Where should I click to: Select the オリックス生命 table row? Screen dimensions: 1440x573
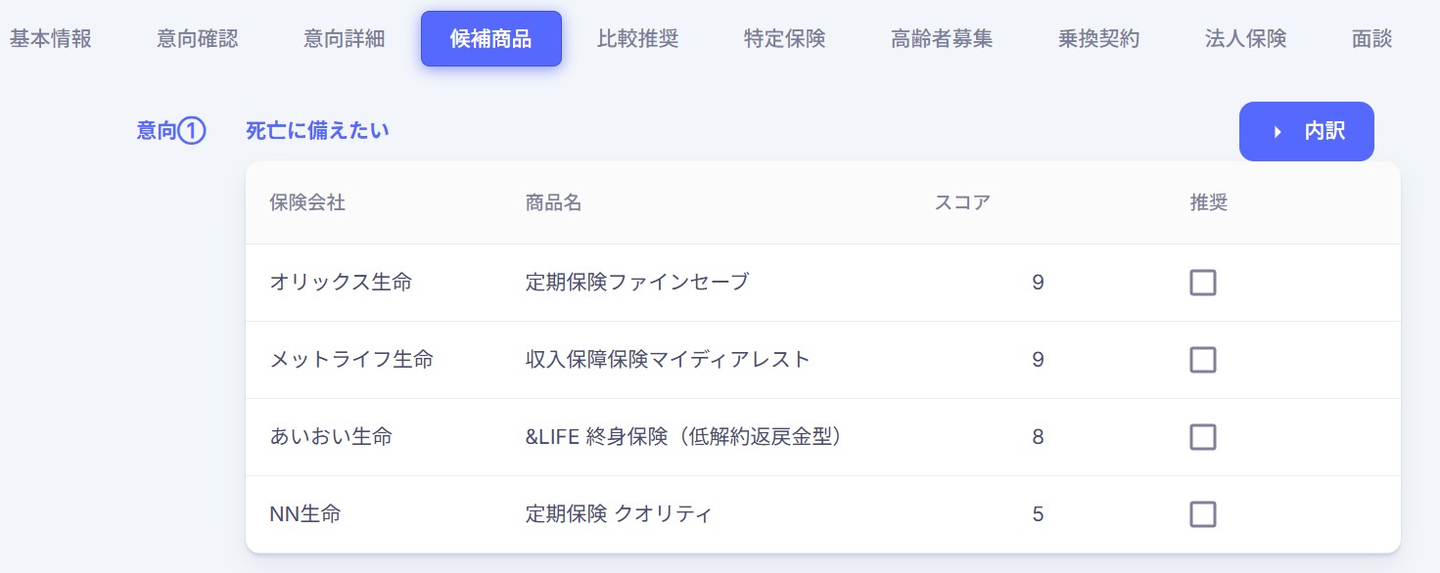[x=685, y=283]
